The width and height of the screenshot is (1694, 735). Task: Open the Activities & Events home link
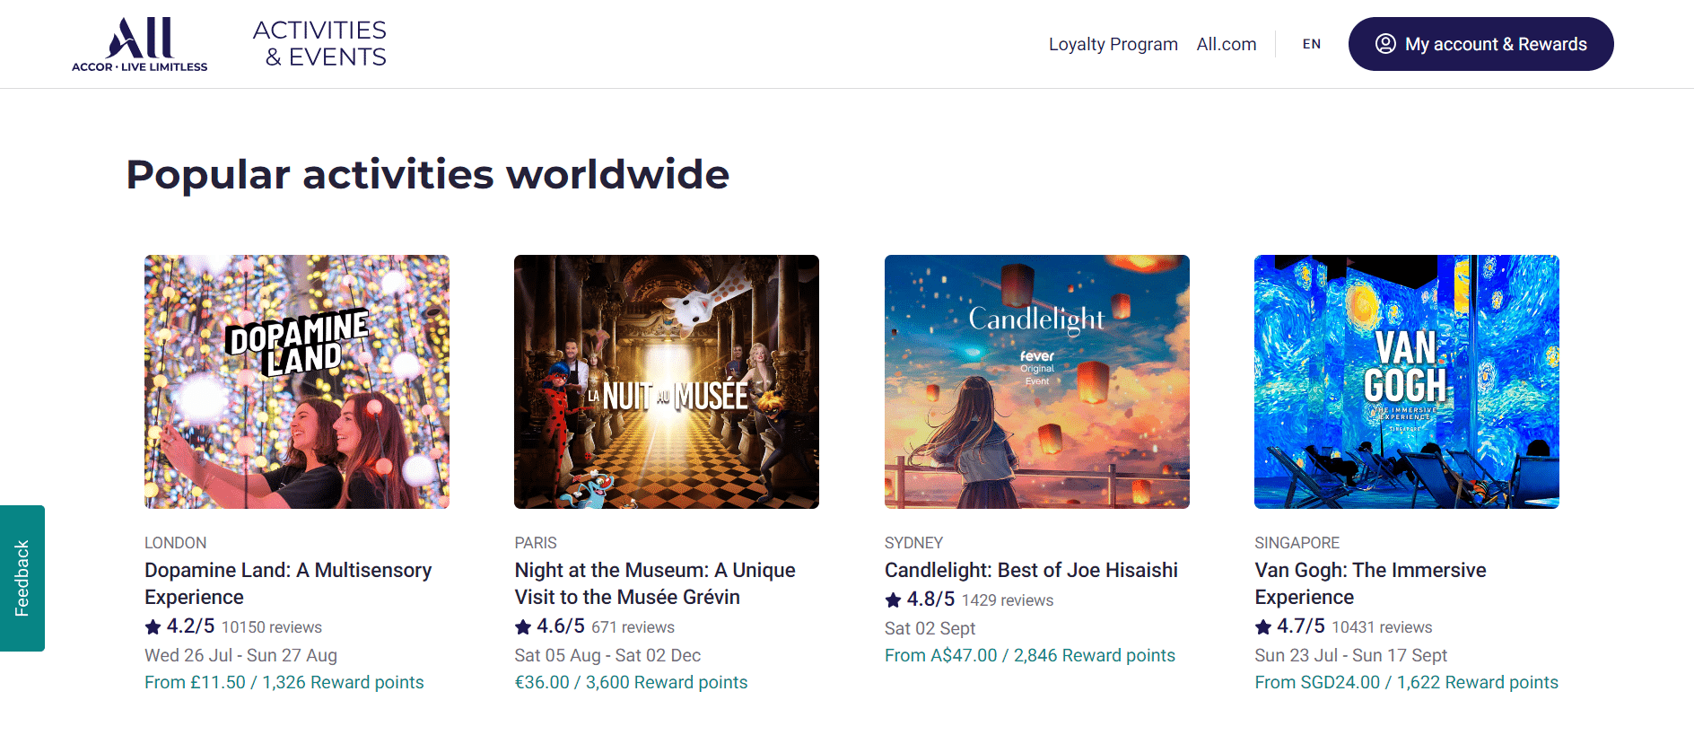point(320,44)
